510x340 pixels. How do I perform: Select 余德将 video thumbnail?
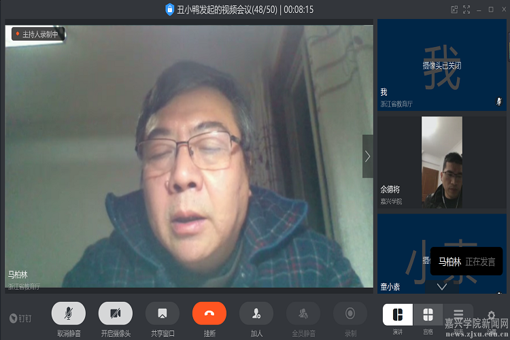point(442,162)
